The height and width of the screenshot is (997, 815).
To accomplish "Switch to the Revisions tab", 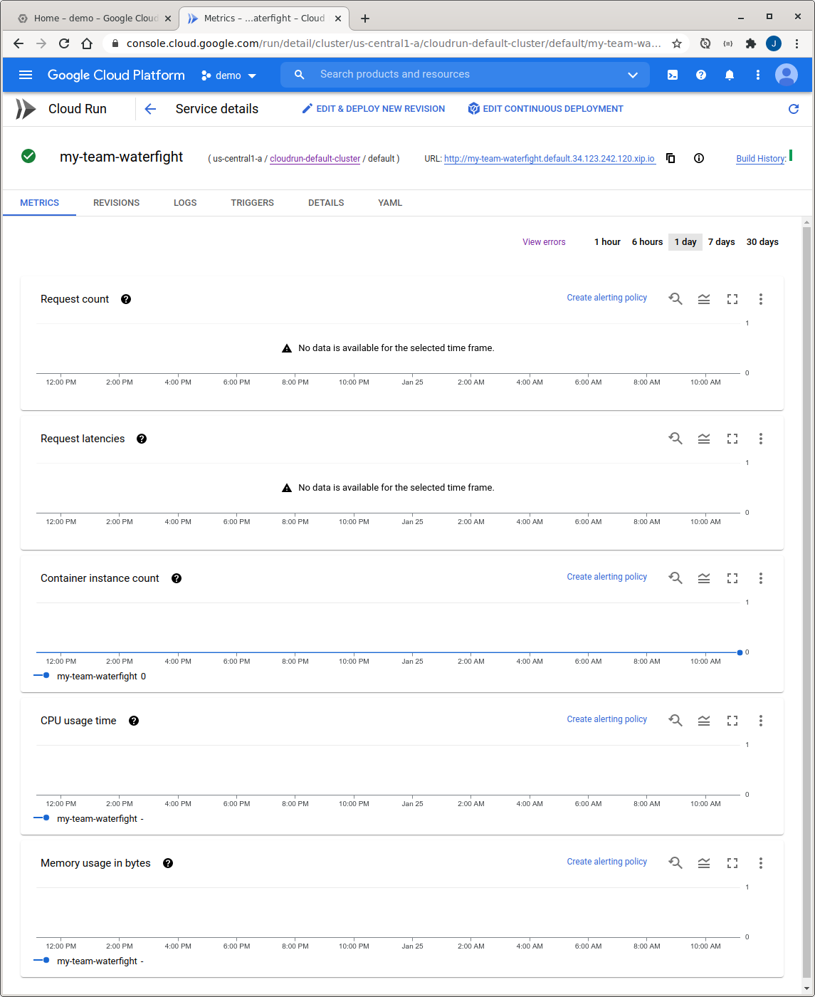I will [x=116, y=203].
